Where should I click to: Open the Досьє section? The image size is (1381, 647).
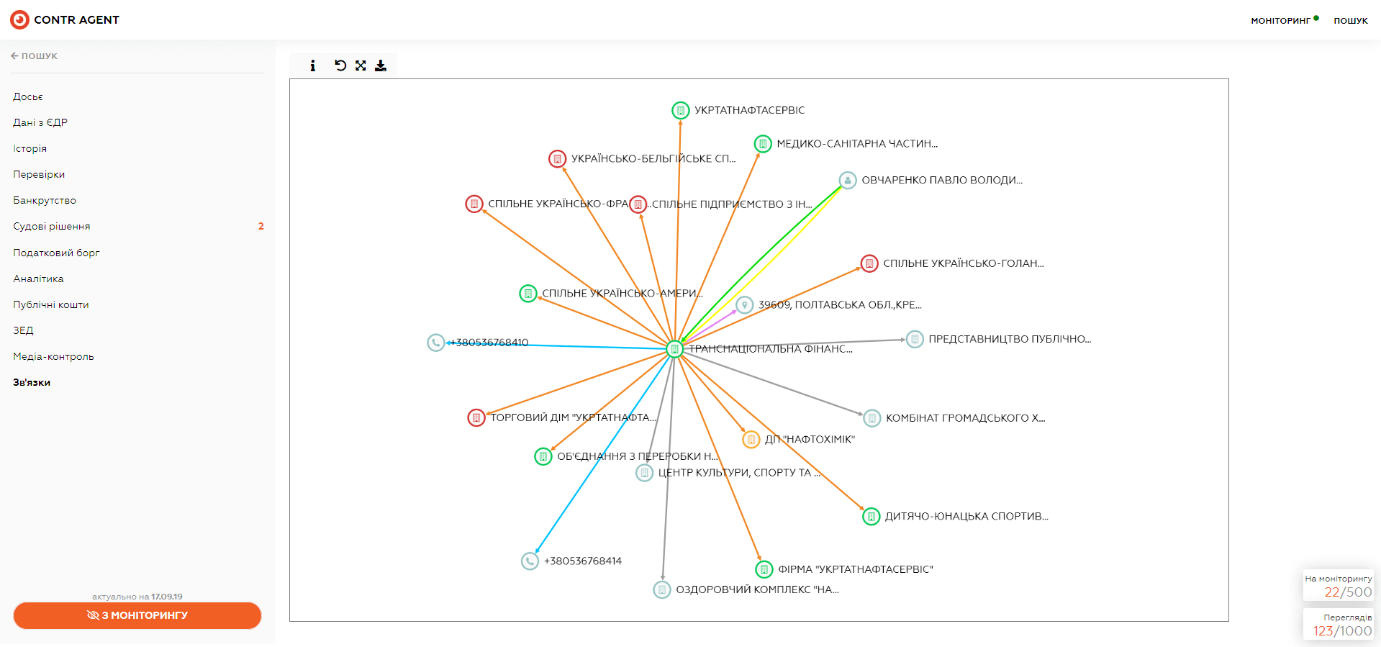pos(28,96)
